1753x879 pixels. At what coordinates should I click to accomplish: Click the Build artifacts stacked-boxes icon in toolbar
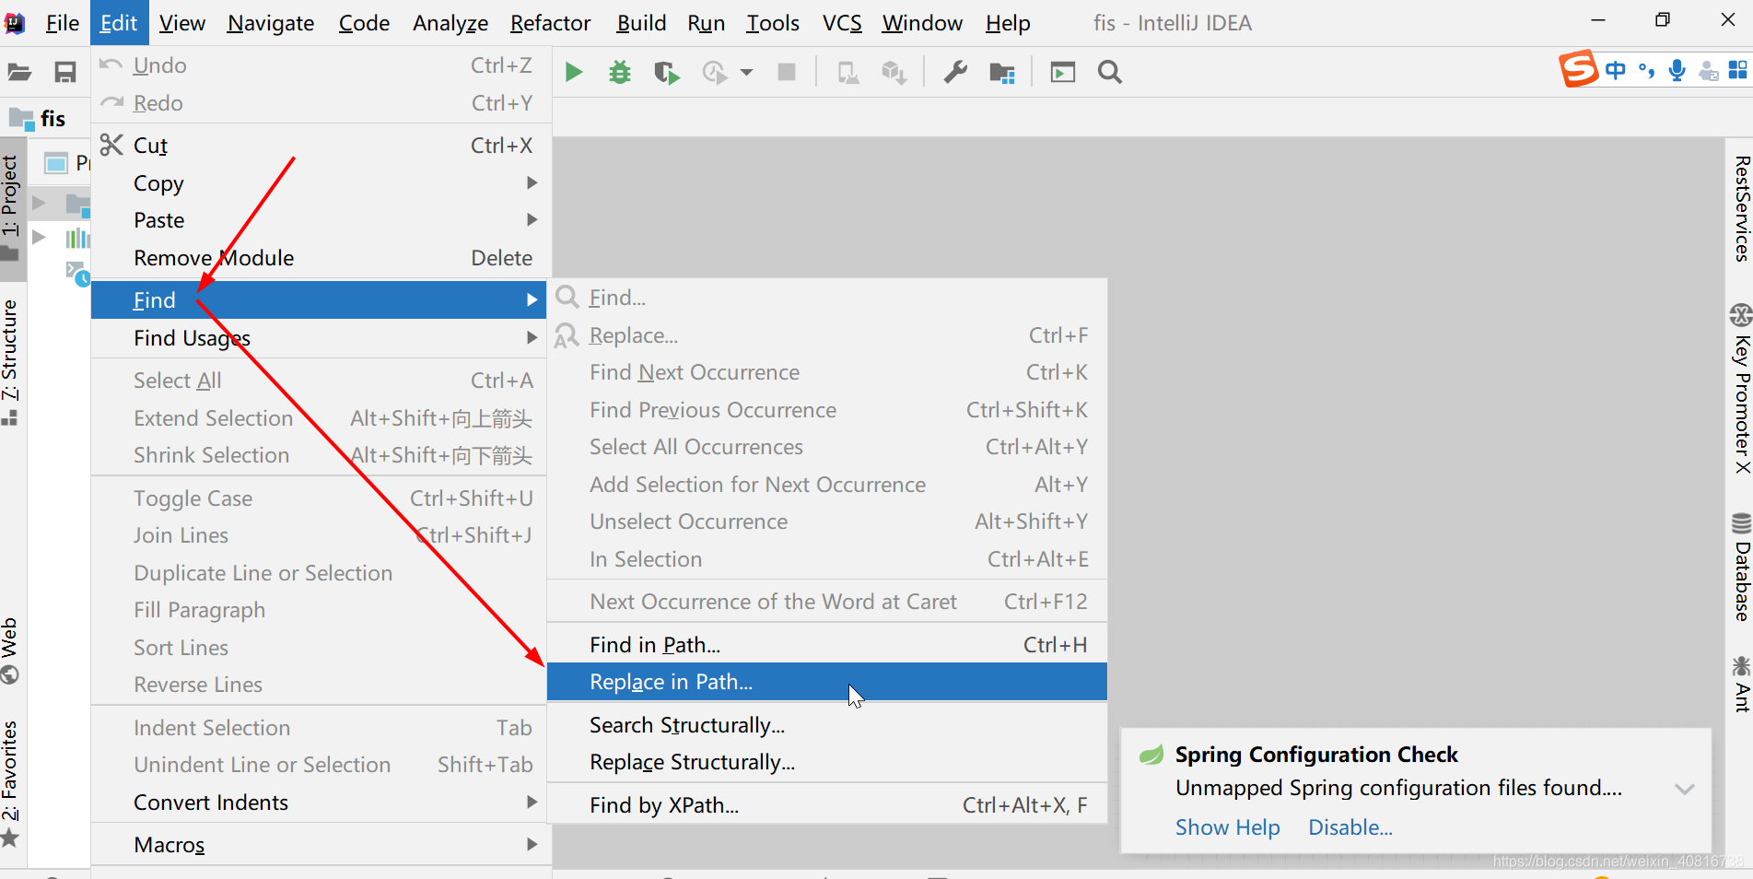[894, 72]
